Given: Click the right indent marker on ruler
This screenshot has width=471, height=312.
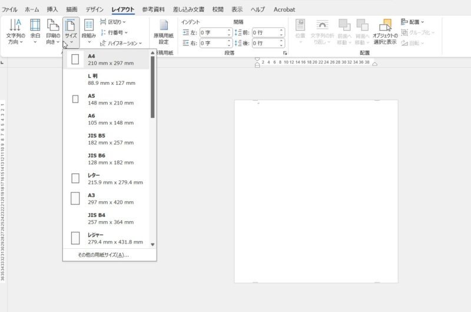Looking at the screenshot, I should pyautogui.click(x=374, y=64).
